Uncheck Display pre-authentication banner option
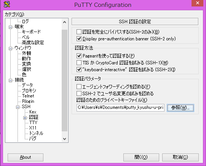This screenshot has width=206, height=166. coord(79,38)
